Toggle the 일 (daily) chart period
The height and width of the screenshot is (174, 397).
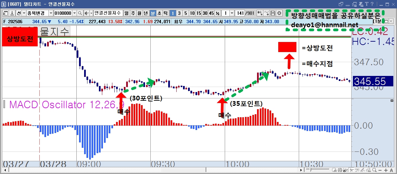[x=127, y=13]
